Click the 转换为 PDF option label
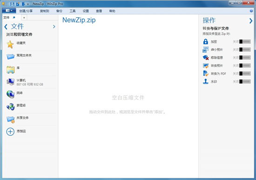The image size is (256, 180). pos(218,74)
